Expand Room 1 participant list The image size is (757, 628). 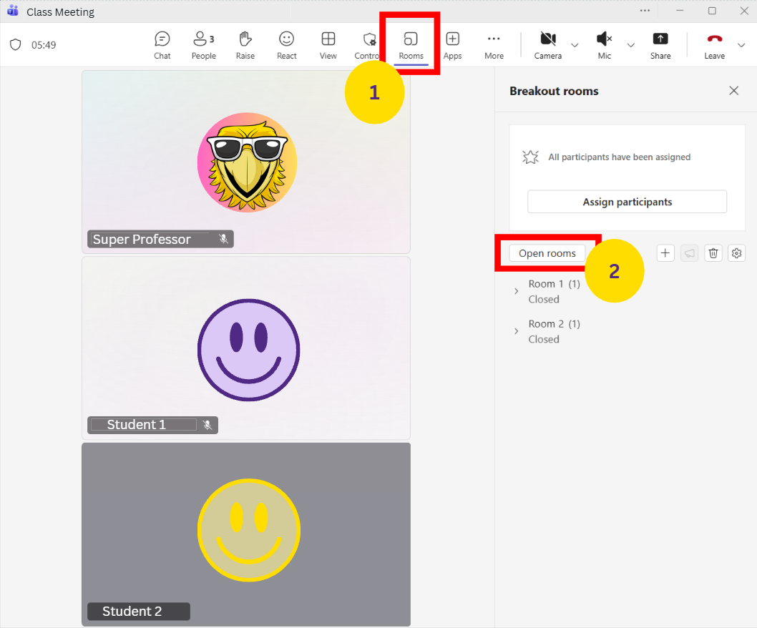point(517,291)
